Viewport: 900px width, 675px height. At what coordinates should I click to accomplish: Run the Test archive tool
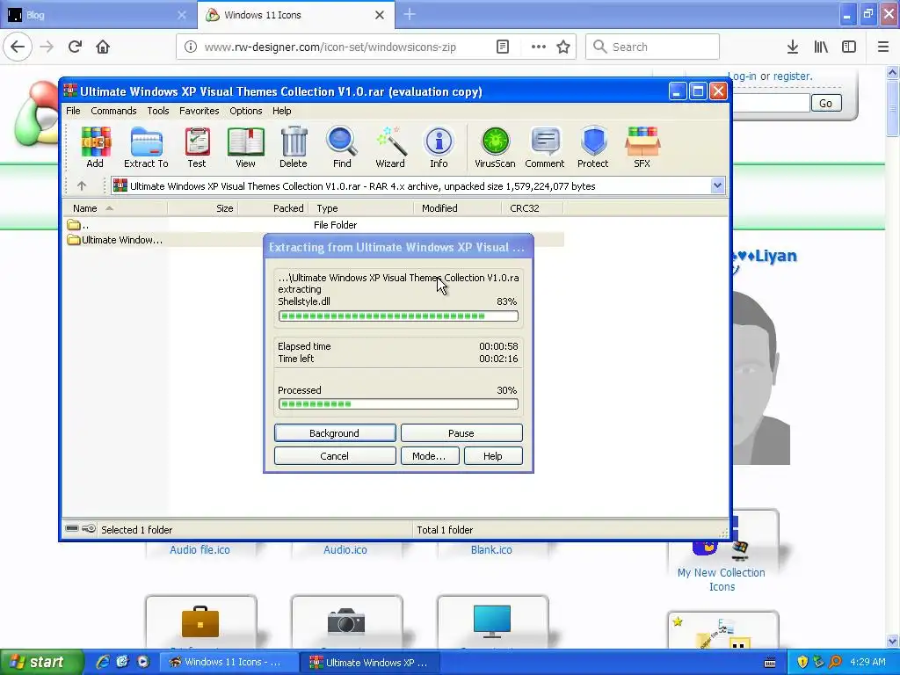197,148
